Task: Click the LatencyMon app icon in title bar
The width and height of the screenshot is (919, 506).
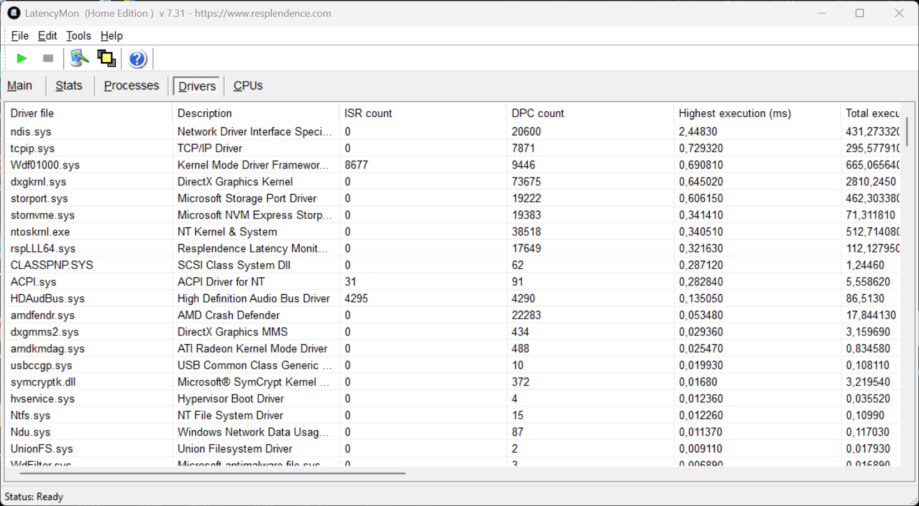Action: pos(14,13)
